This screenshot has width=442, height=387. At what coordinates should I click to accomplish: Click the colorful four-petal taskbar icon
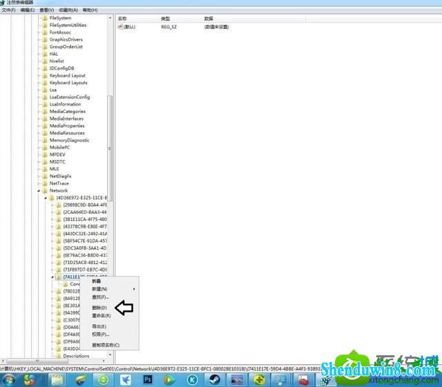[x=30, y=380]
